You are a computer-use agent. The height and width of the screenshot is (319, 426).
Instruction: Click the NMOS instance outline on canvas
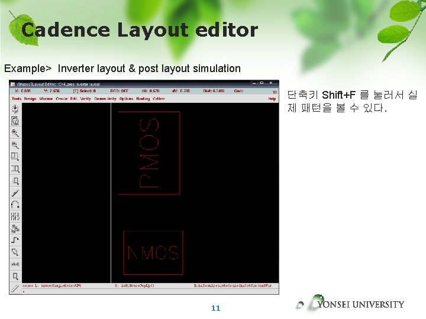(x=153, y=253)
